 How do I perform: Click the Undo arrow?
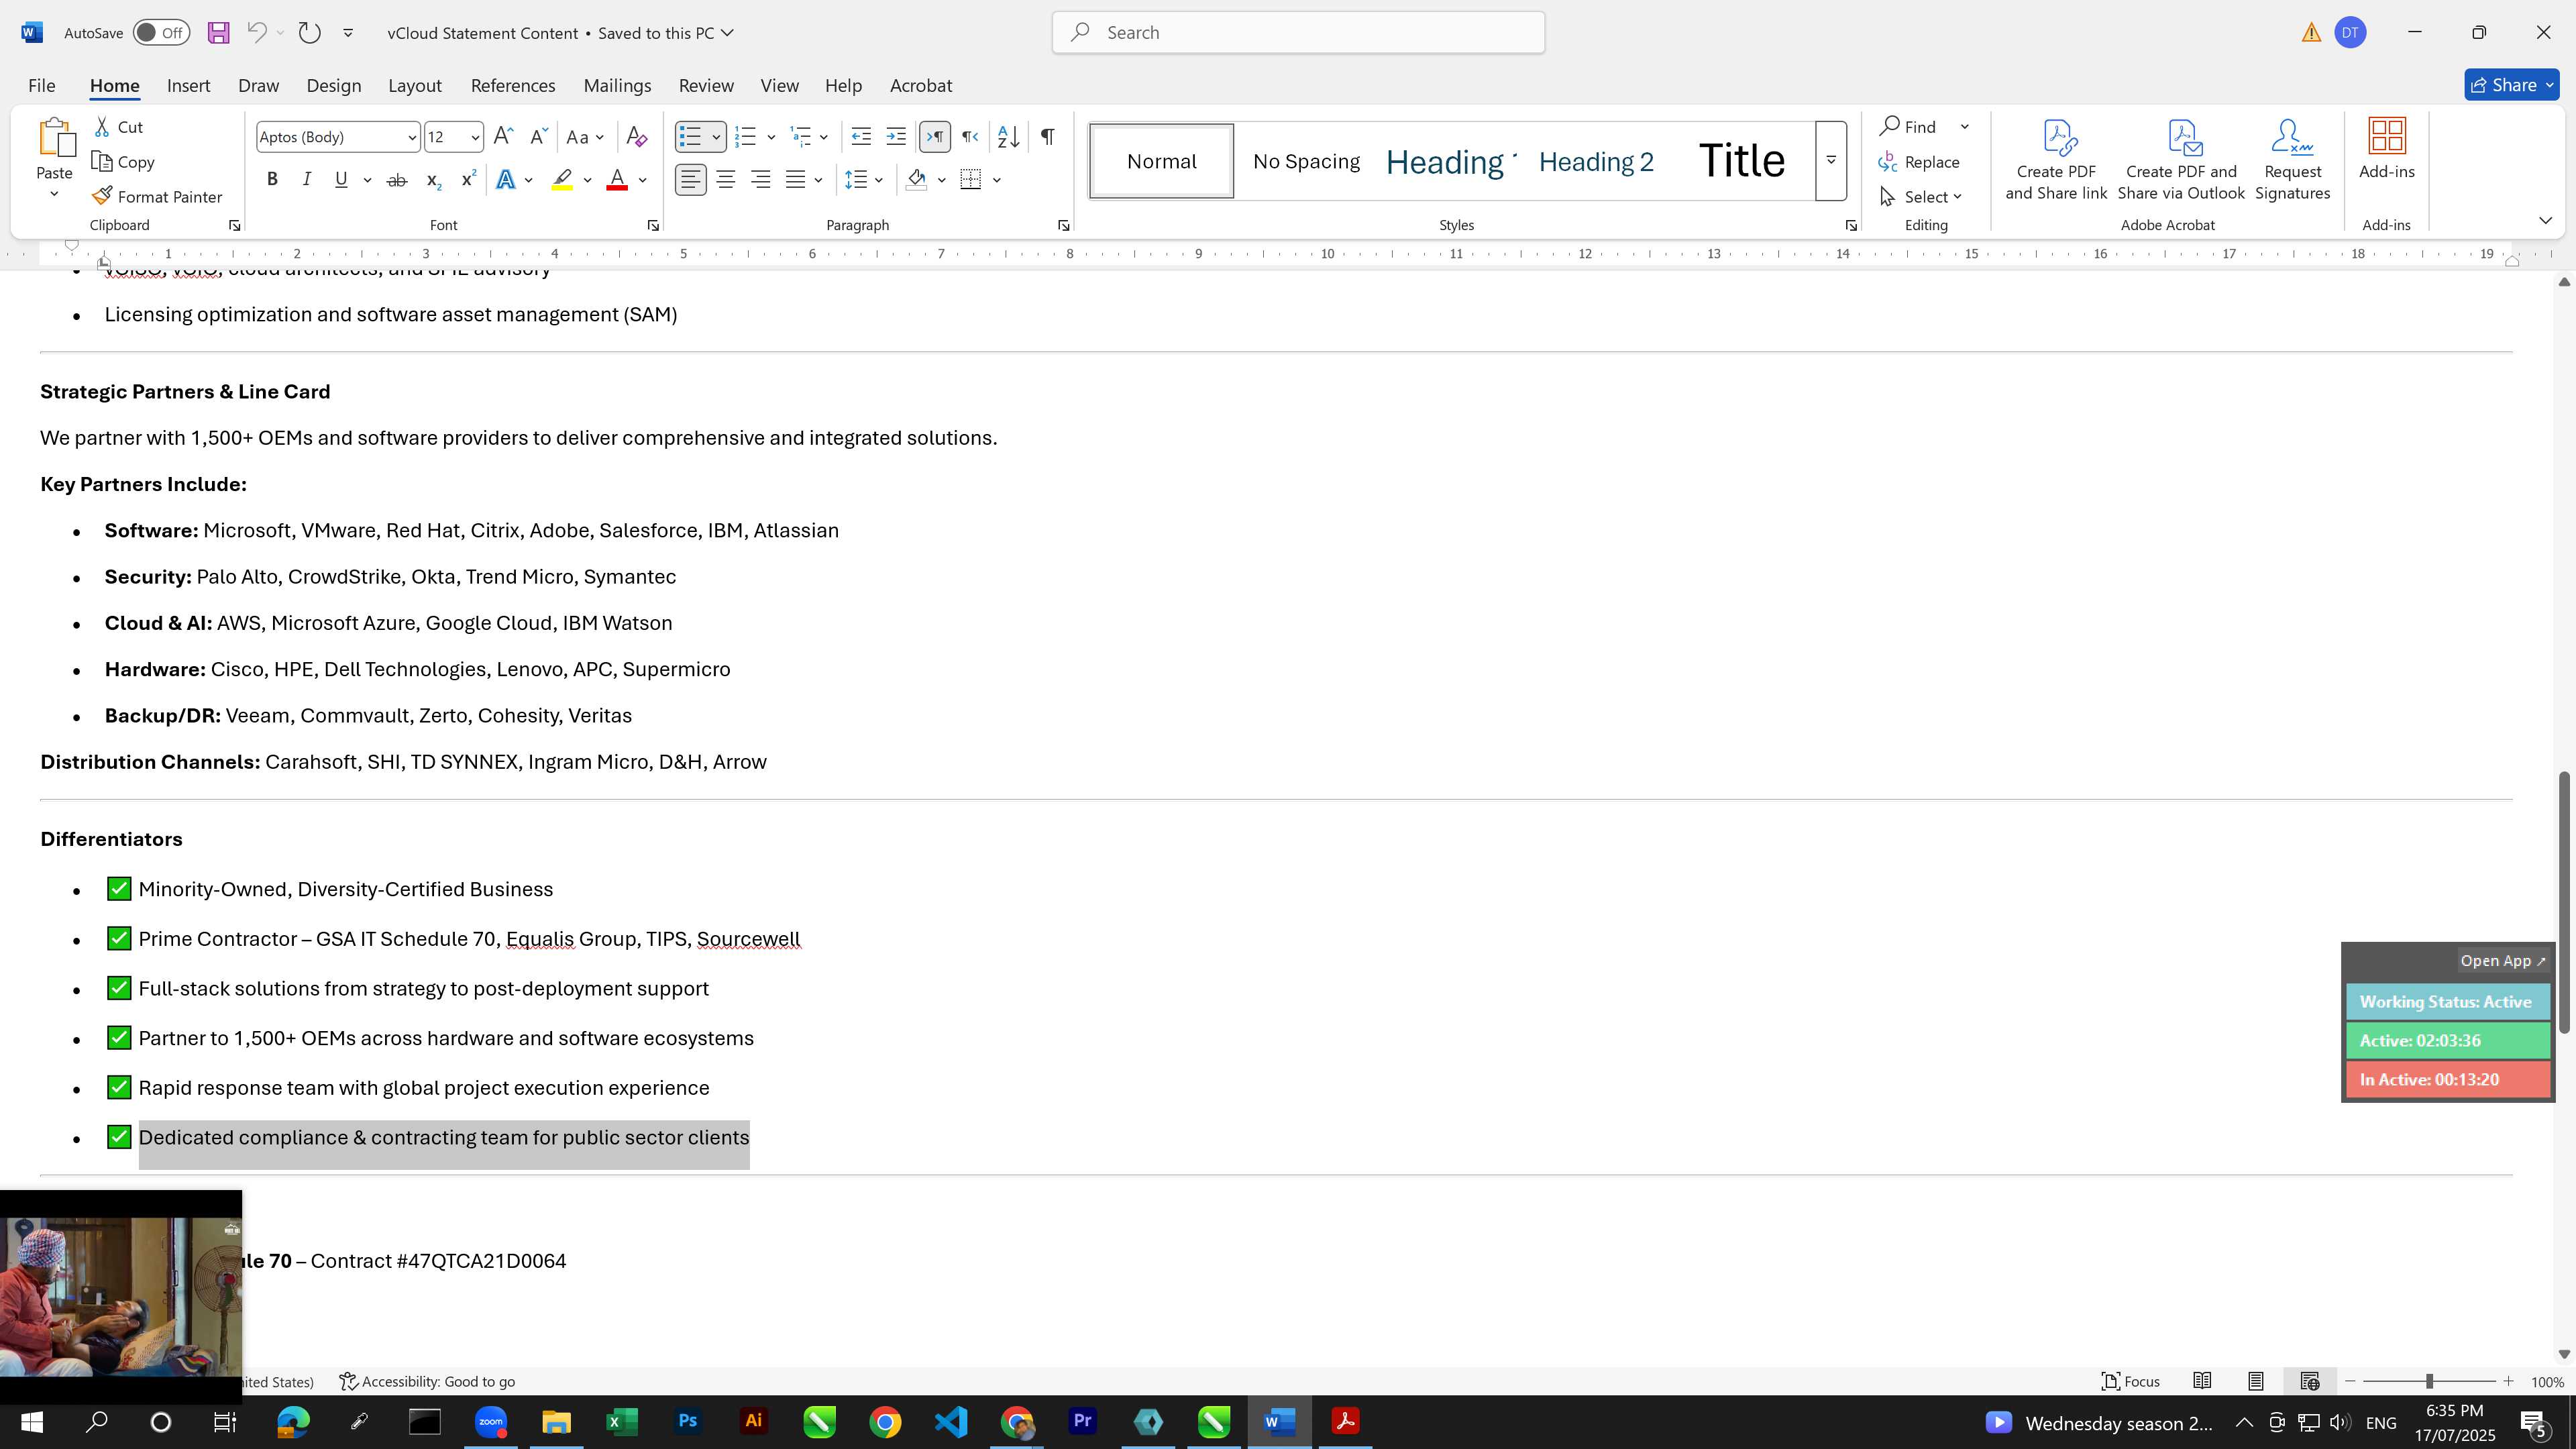(x=256, y=33)
